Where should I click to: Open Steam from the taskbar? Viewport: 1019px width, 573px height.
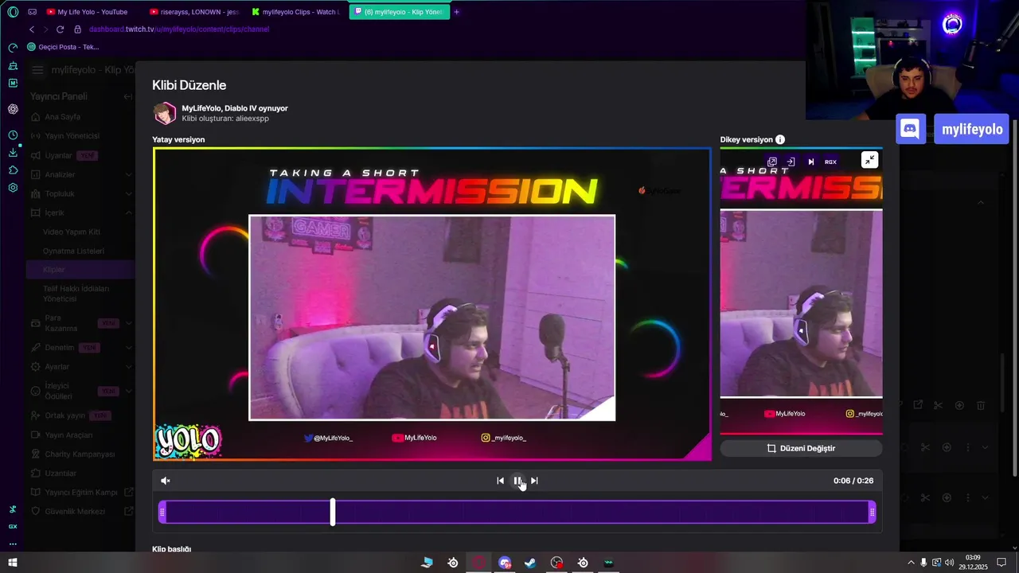pos(530,563)
